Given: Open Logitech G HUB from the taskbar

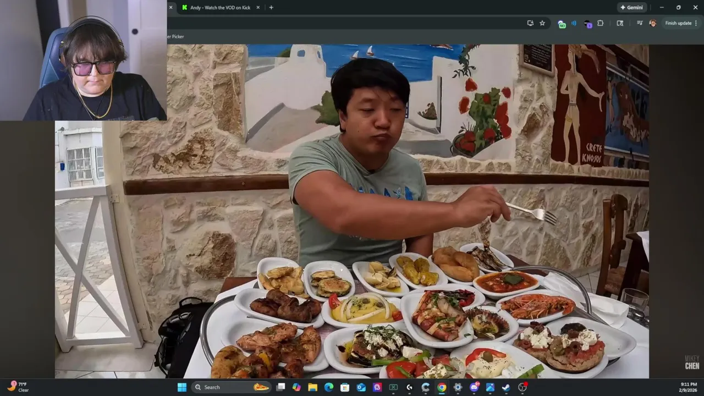Looking at the screenshot, I should (x=409, y=387).
